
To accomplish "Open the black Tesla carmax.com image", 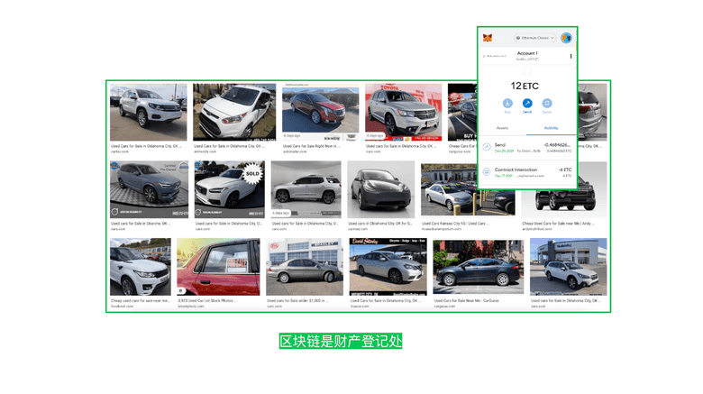I will [380, 189].
